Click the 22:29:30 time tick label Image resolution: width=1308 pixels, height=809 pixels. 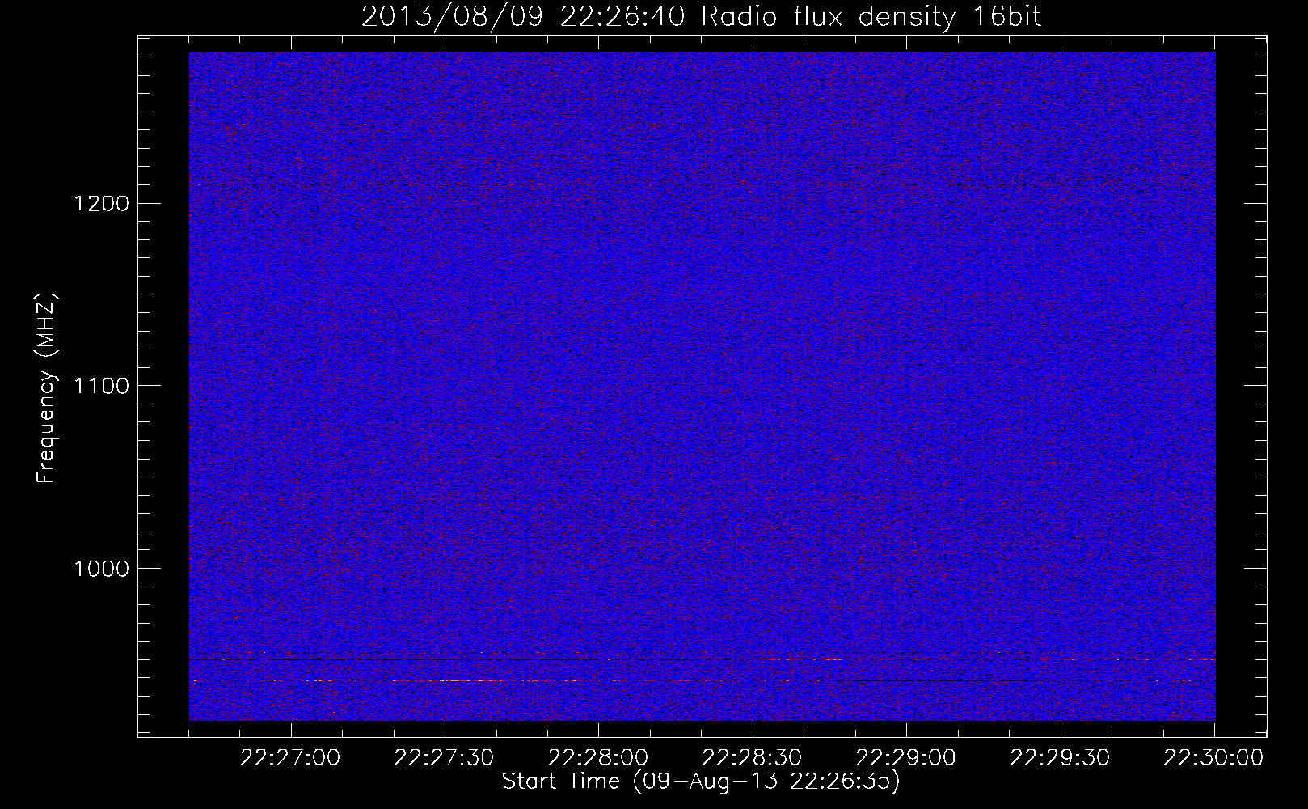(1060, 758)
